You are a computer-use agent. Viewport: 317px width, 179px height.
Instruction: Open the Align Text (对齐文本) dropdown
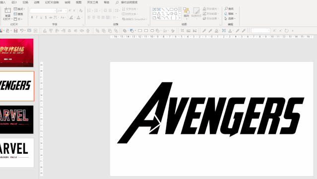(x=130, y=14)
